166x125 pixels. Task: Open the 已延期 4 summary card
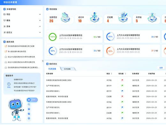117,19
